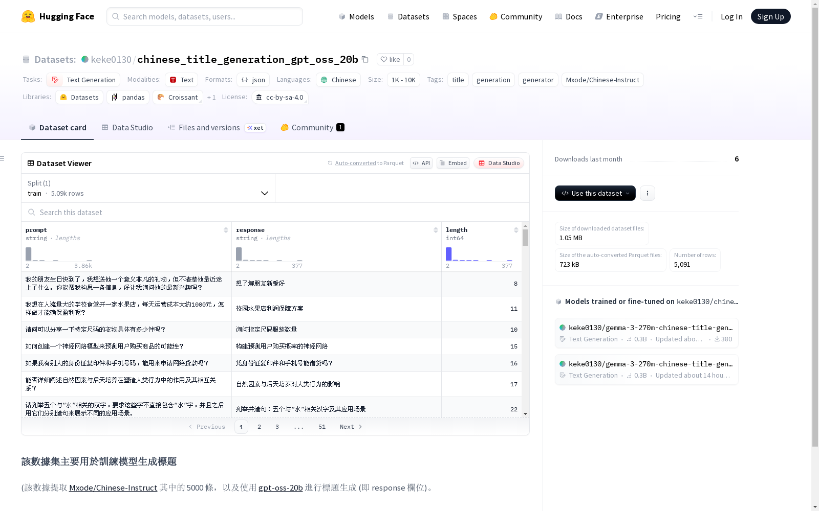Focus the Search this dataset field
The height and width of the screenshot is (511, 819).
click(x=275, y=212)
